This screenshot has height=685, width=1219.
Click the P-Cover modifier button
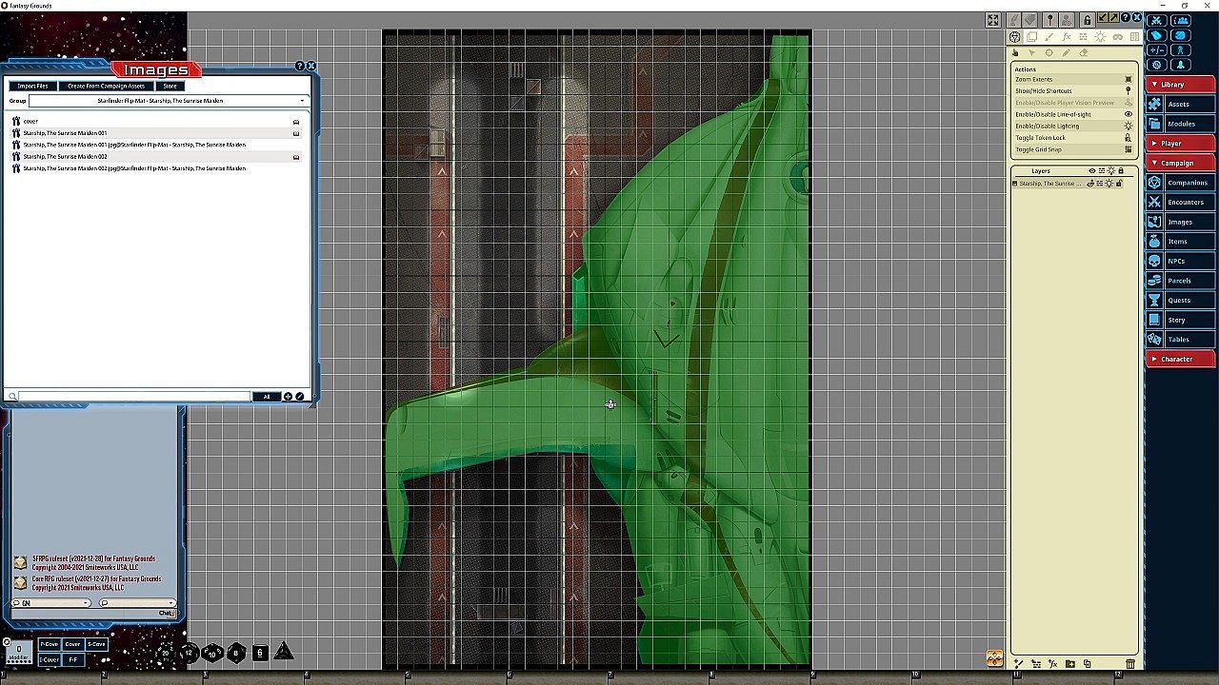49,644
